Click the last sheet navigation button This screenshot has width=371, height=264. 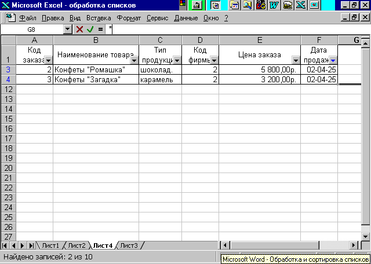31,245
